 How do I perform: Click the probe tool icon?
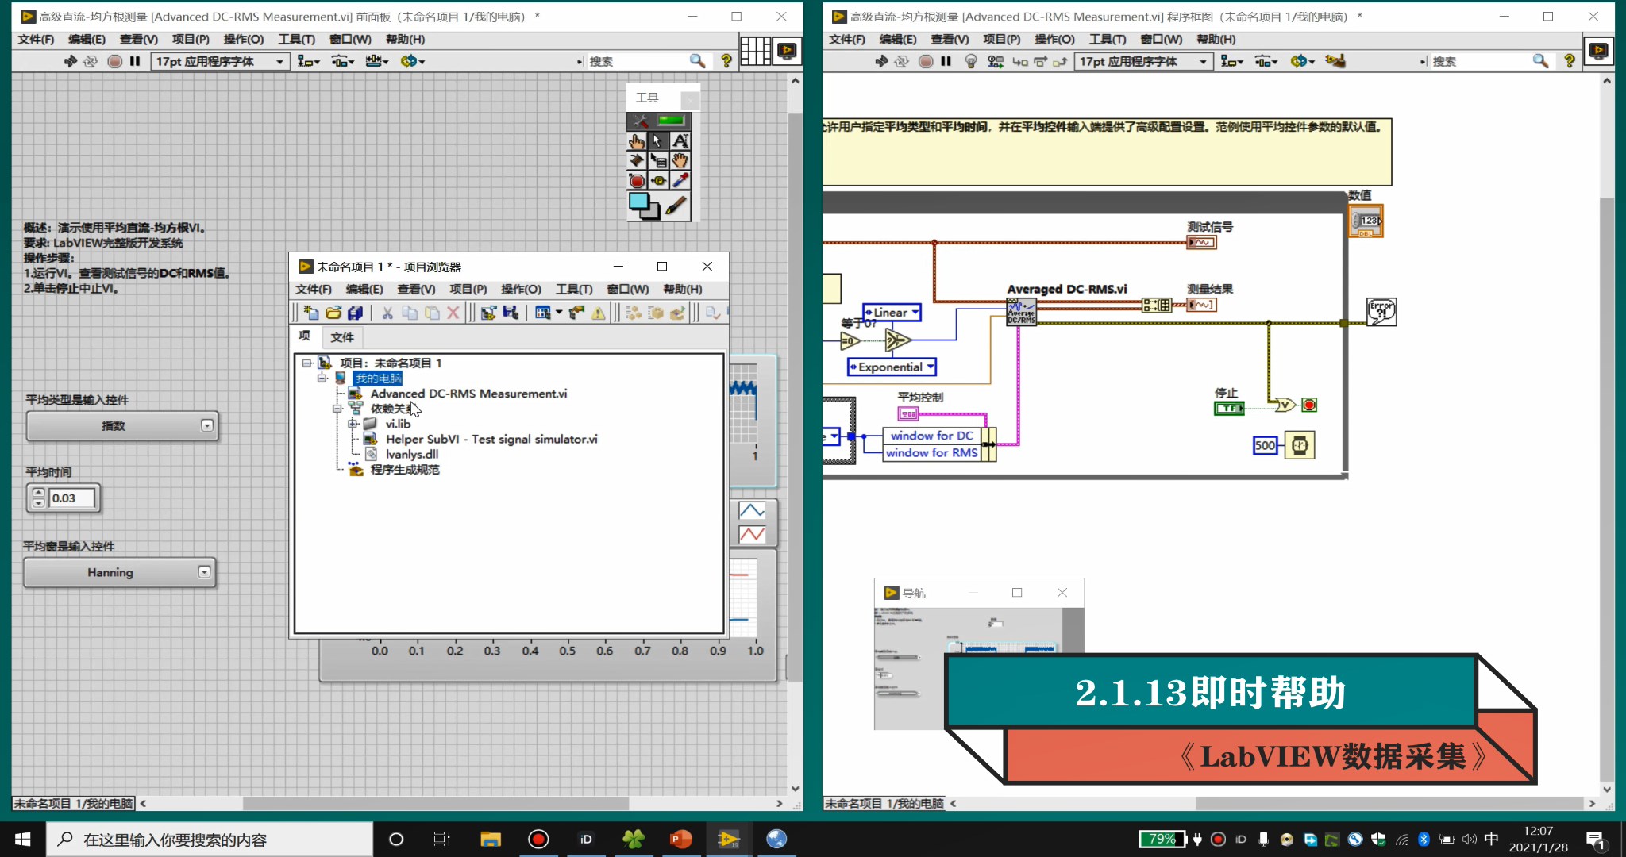click(x=658, y=181)
